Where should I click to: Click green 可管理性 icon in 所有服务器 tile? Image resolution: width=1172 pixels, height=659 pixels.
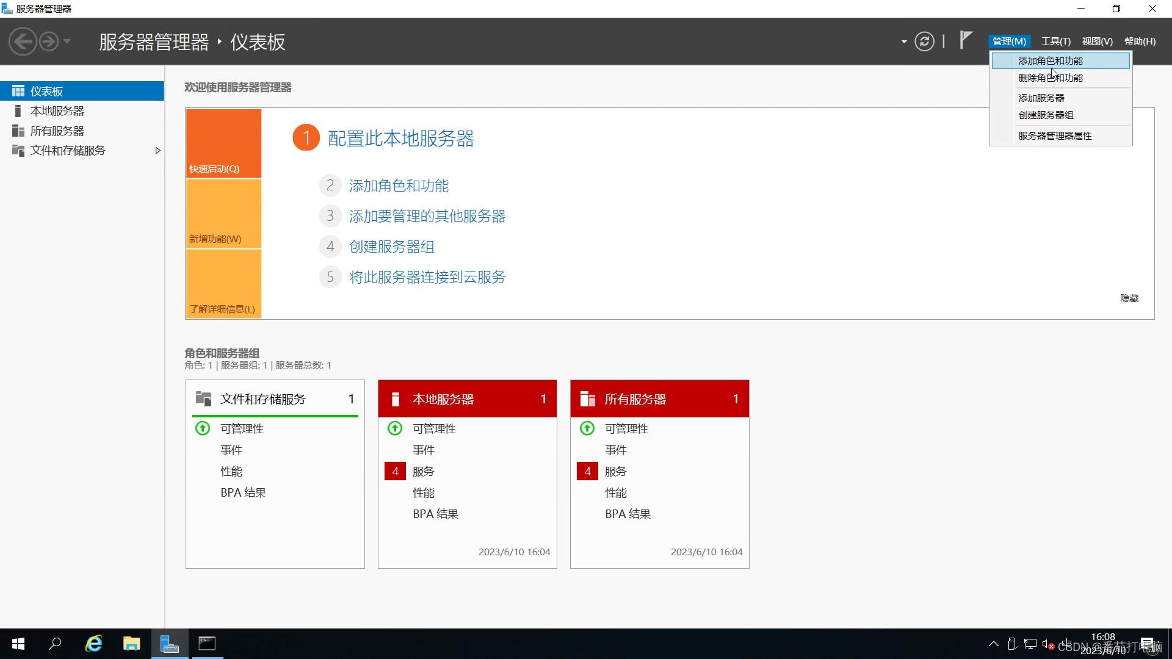(587, 428)
